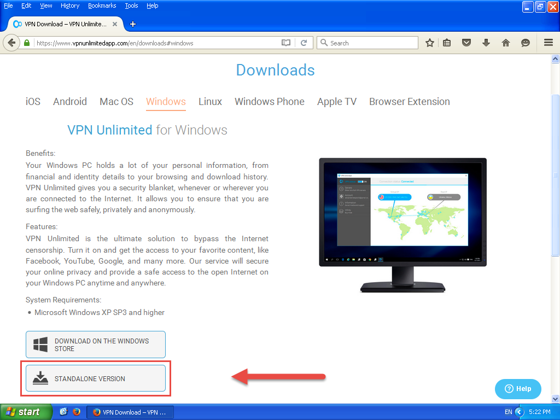The height and width of the screenshot is (420, 560).
Task: Switch to the Linux downloads tab
Action: point(211,101)
